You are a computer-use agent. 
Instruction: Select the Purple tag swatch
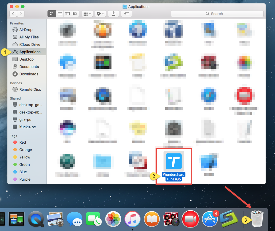pyautogui.click(x=16, y=179)
